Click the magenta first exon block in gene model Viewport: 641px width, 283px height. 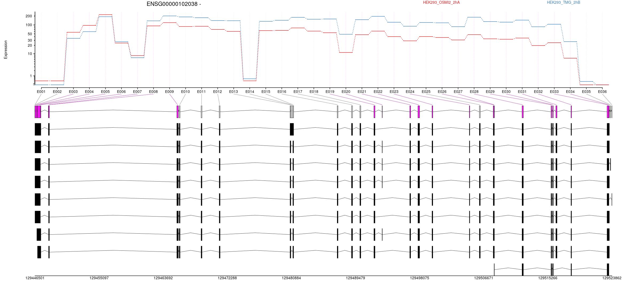pyautogui.click(x=38, y=112)
